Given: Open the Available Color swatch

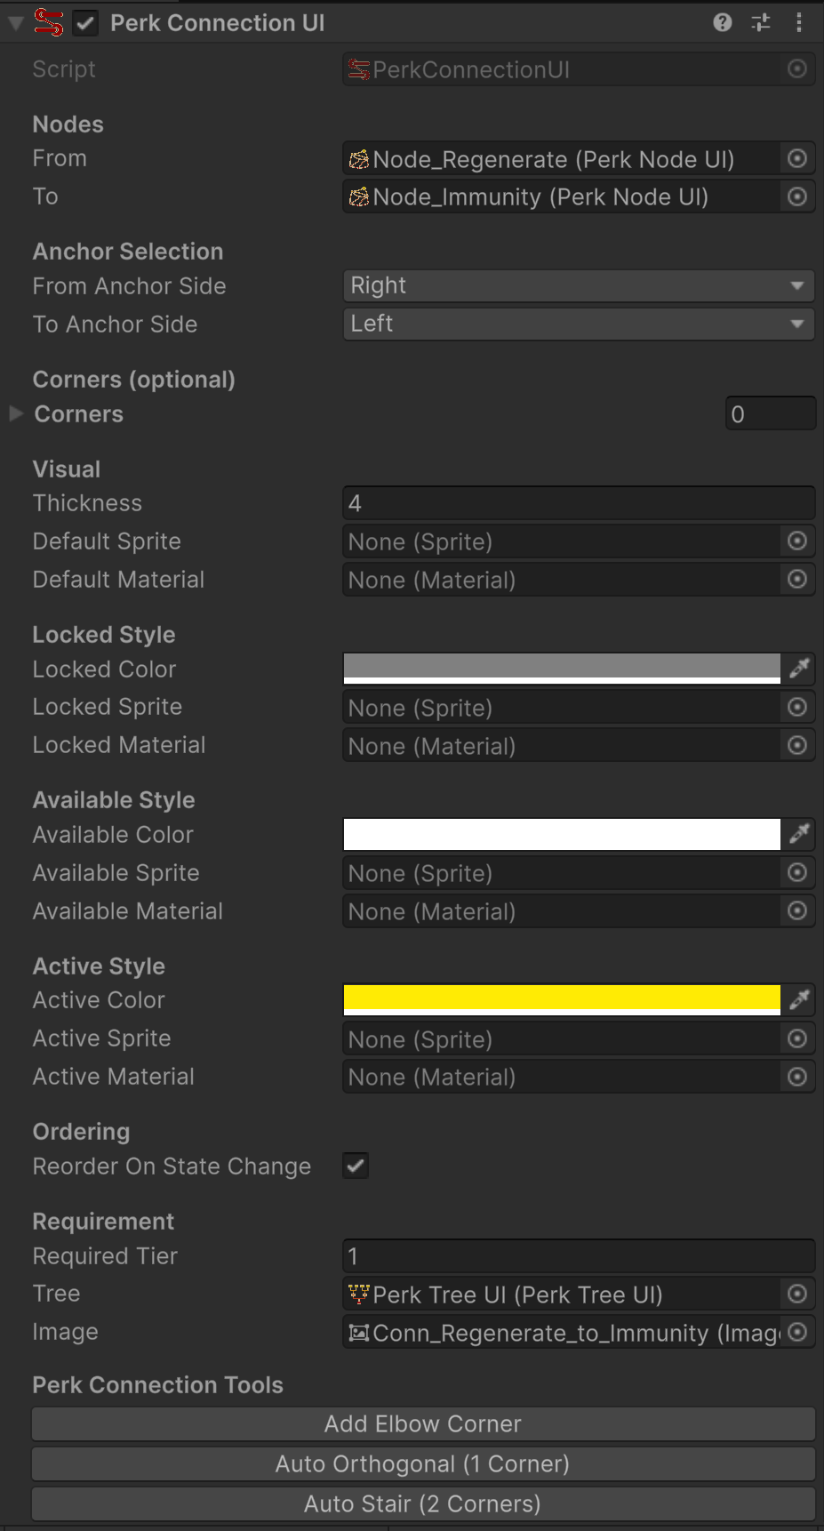Looking at the screenshot, I should 562,835.
